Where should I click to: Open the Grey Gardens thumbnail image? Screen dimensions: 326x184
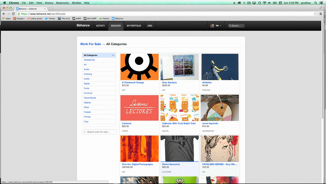180,67
